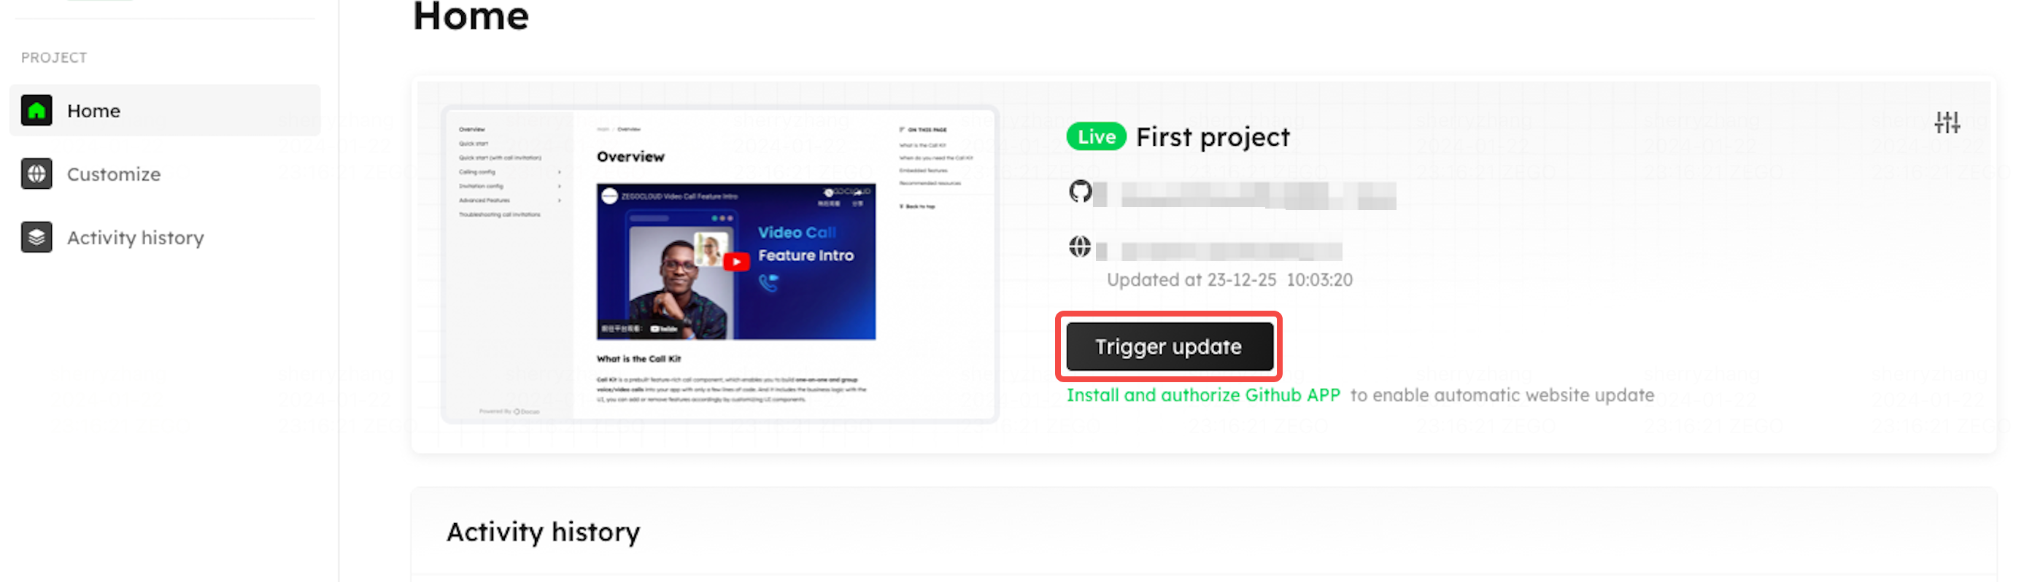
Task: Click the Updated at 23-12-25 timestamp
Action: point(1229,279)
